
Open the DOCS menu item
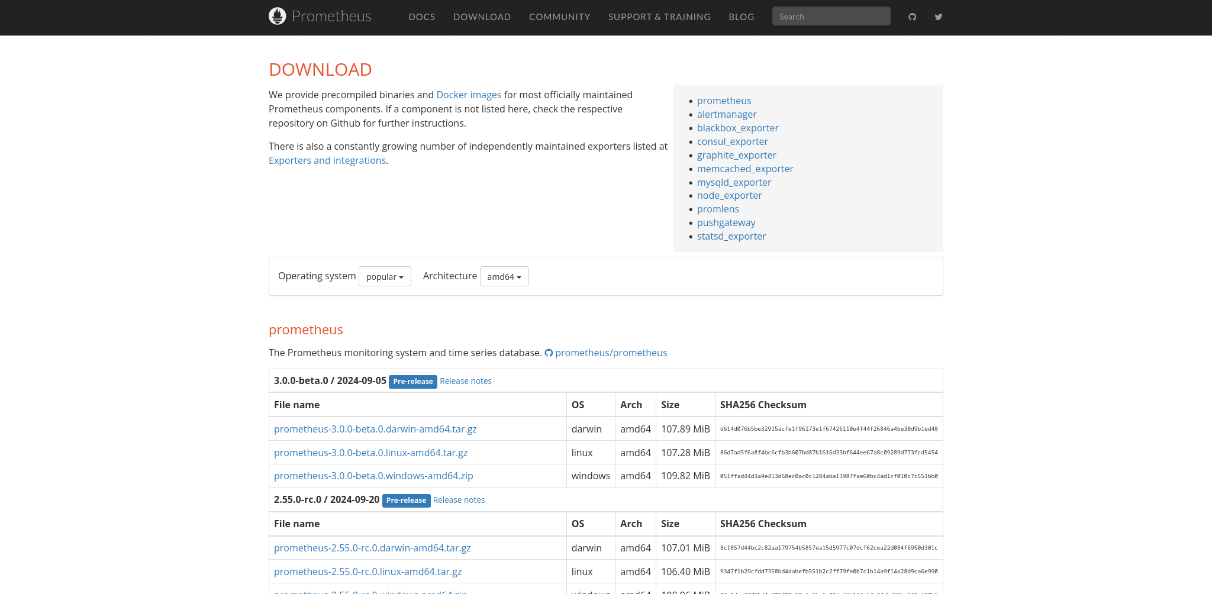(421, 17)
